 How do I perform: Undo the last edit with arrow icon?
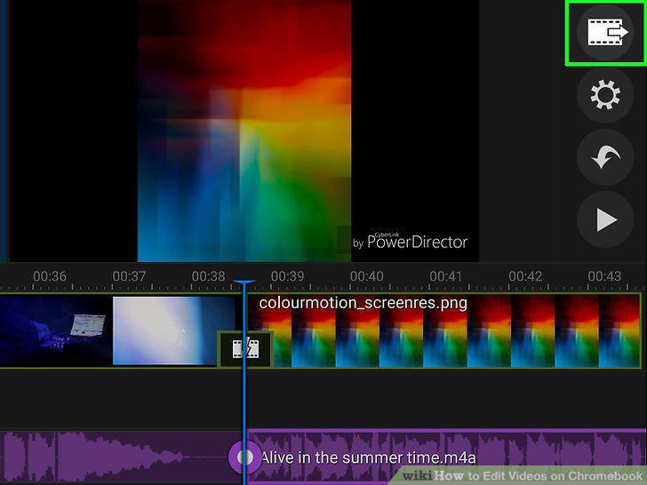[x=605, y=157]
